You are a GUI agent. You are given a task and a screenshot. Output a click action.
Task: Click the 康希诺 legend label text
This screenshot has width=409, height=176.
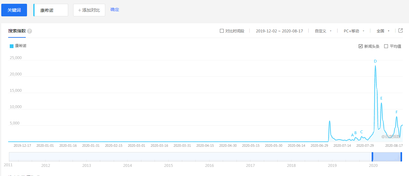tap(21, 46)
